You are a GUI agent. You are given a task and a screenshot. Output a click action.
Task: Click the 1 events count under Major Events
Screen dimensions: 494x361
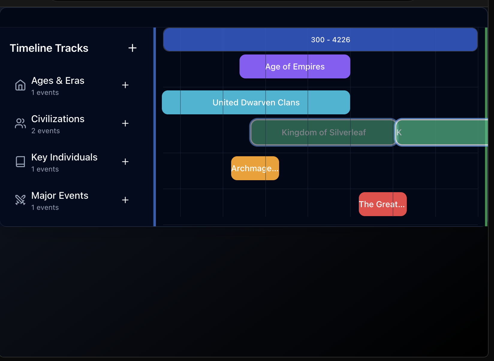(45, 207)
